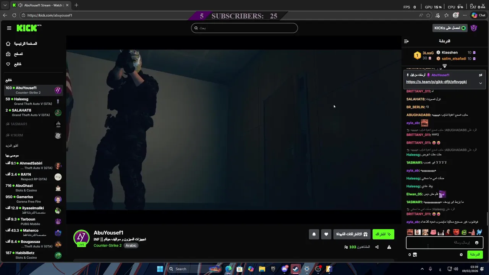Screen dimensions: 489x275
Task: Click show more under following list
Action: [12, 146]
